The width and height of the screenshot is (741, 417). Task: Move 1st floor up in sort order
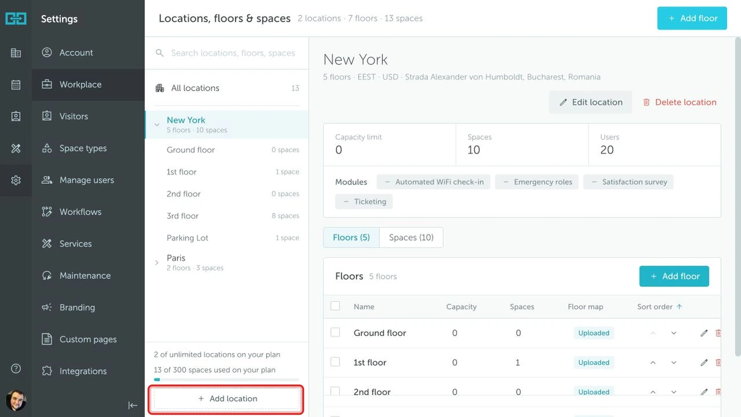(653, 363)
